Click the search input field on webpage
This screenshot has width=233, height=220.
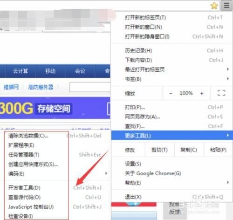(x=90, y=87)
